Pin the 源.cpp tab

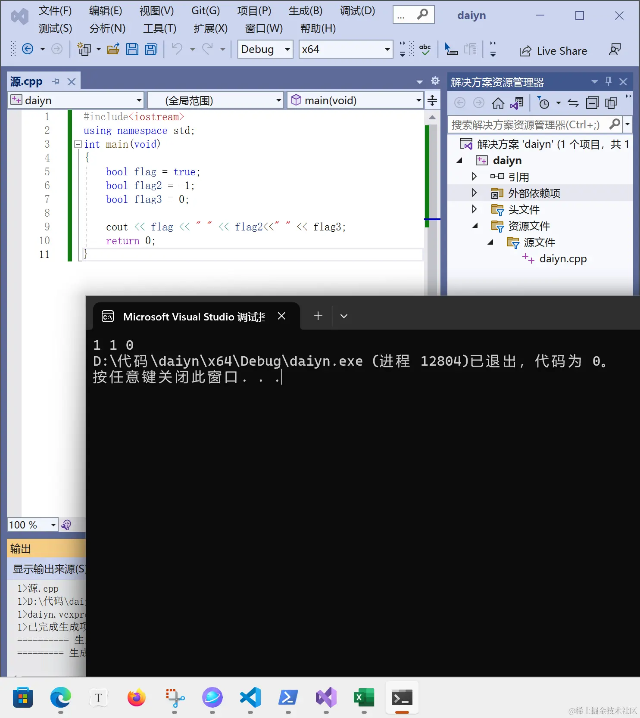click(56, 81)
